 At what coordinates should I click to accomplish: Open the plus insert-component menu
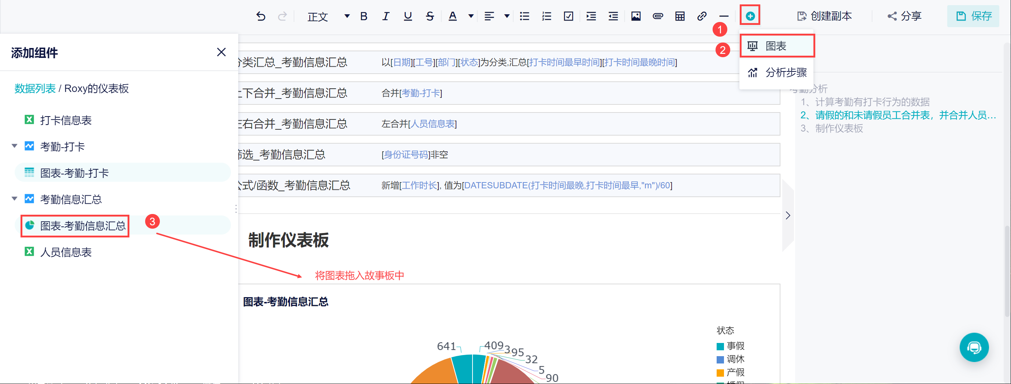[750, 16]
